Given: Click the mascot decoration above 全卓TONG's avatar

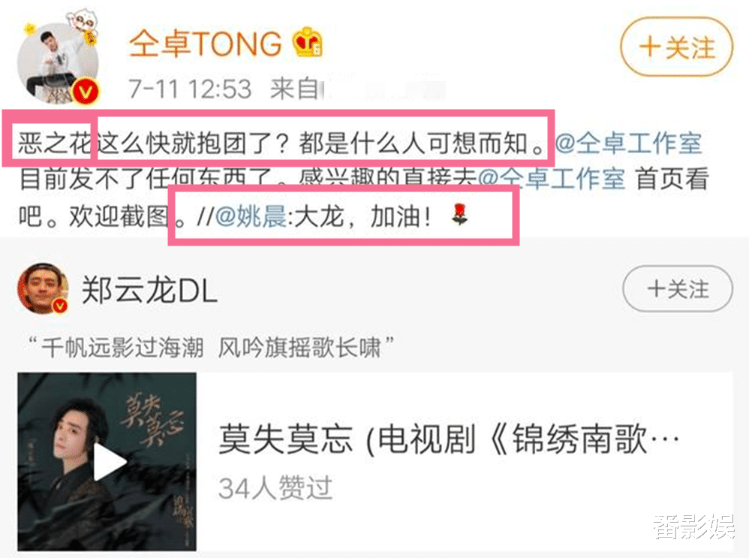Looking at the screenshot, I should (81, 25).
